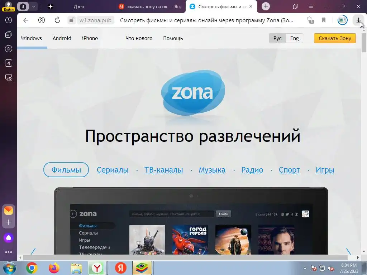The width and height of the screenshot is (367, 275).
Task: Open the Windows Start menu
Action: (10, 268)
